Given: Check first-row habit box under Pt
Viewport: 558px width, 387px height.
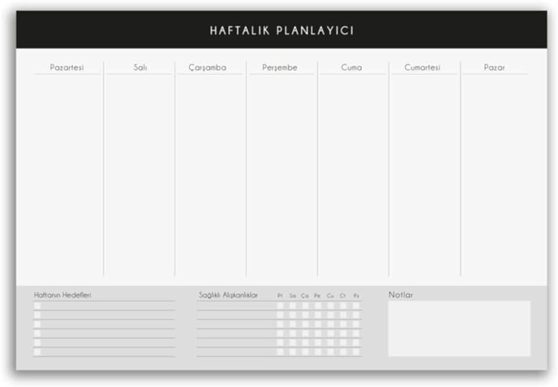Looking at the screenshot, I should coord(280,306).
